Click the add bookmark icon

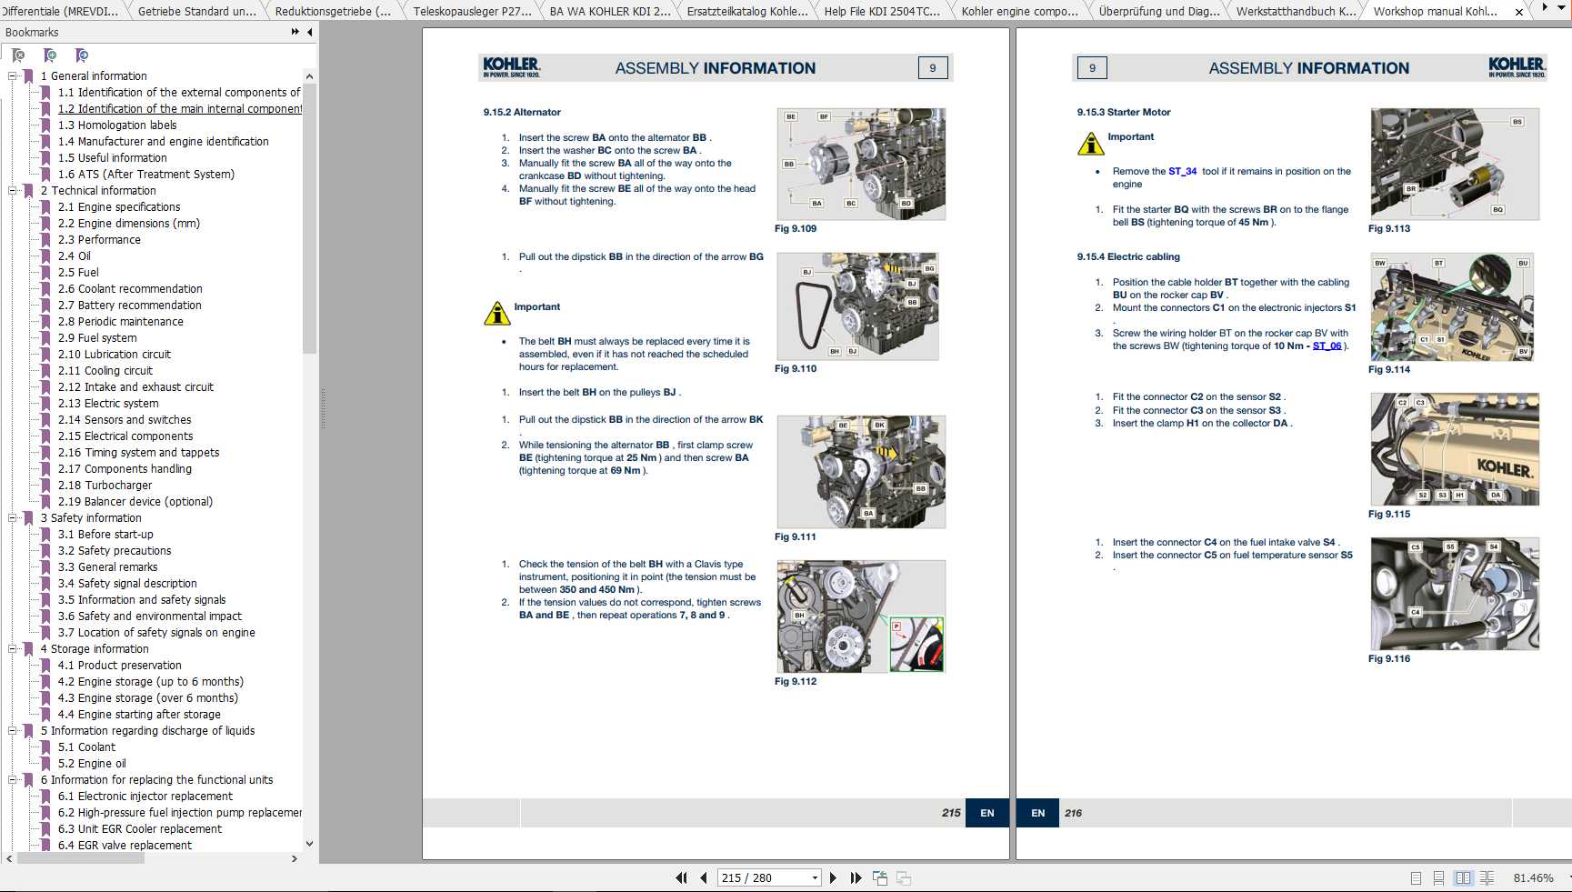pos(50,55)
